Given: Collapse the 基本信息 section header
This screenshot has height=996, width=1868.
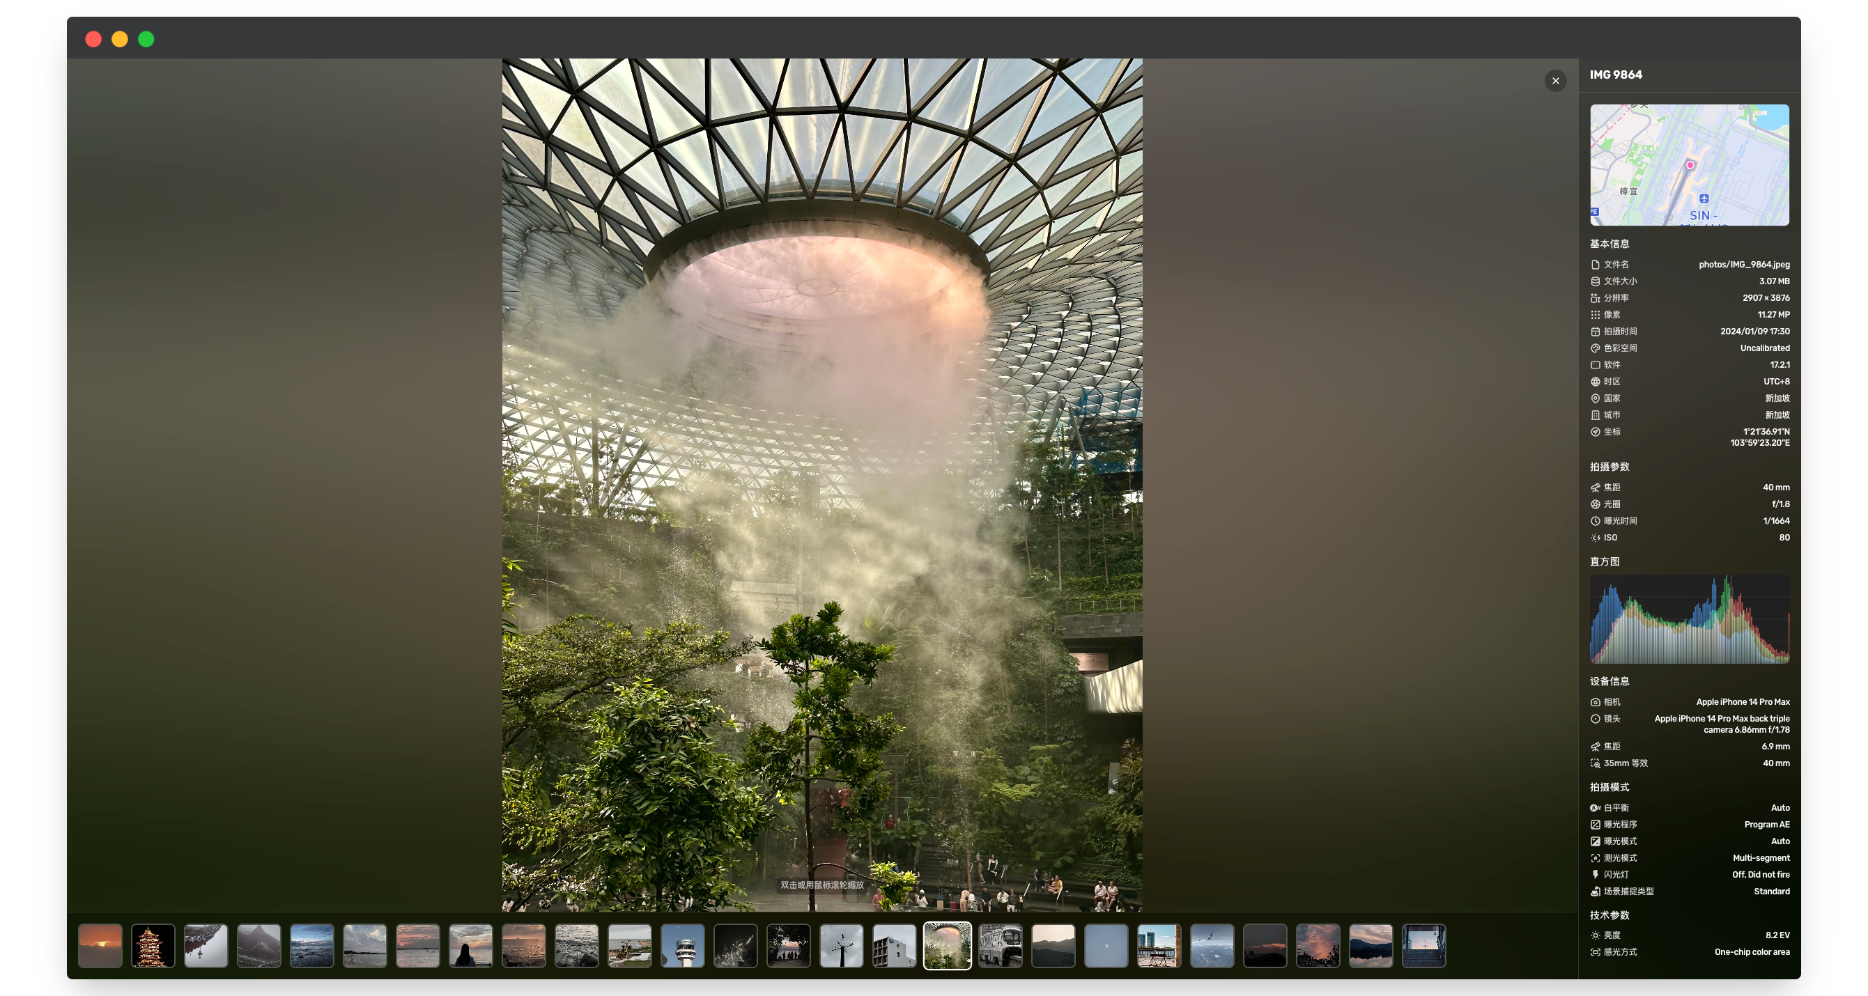Looking at the screenshot, I should pyautogui.click(x=1608, y=244).
